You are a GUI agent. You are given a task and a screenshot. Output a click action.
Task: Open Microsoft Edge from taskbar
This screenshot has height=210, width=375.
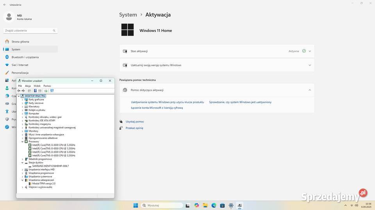pyautogui.click(x=214, y=205)
